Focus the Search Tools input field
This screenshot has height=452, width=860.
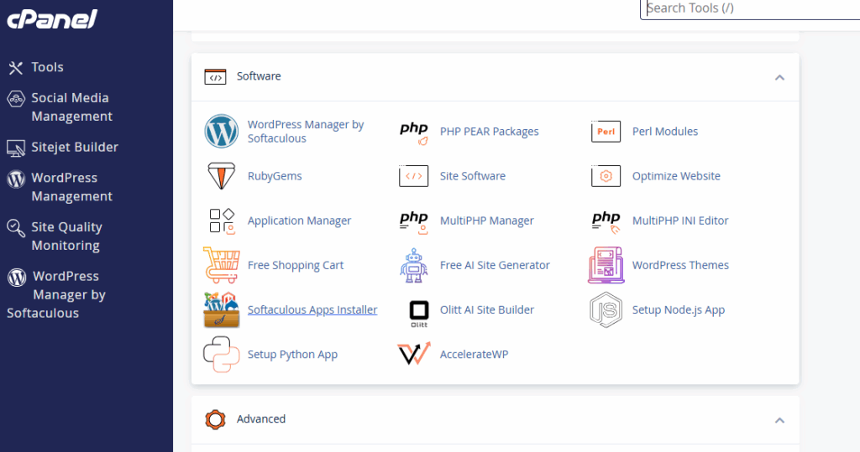[x=750, y=9]
